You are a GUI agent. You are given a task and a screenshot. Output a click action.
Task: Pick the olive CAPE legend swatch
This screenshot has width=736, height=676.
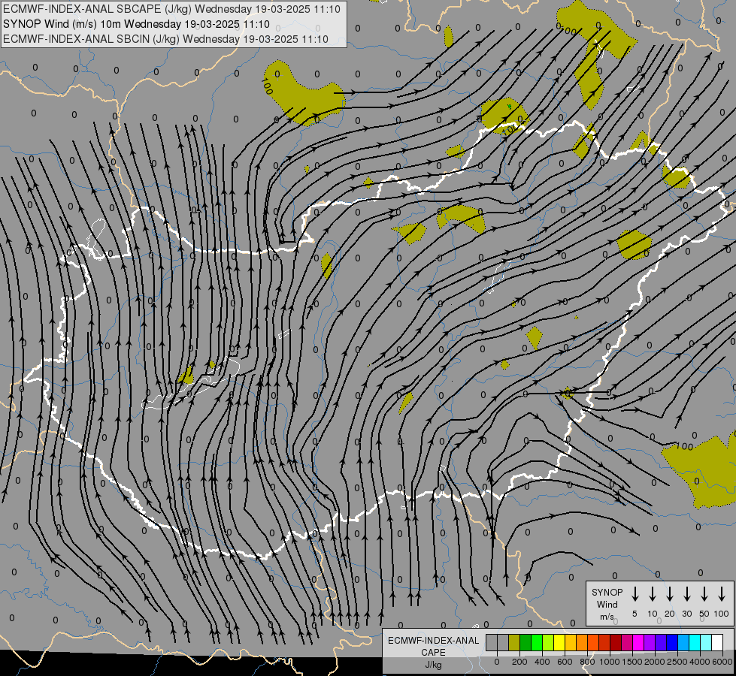click(514, 642)
